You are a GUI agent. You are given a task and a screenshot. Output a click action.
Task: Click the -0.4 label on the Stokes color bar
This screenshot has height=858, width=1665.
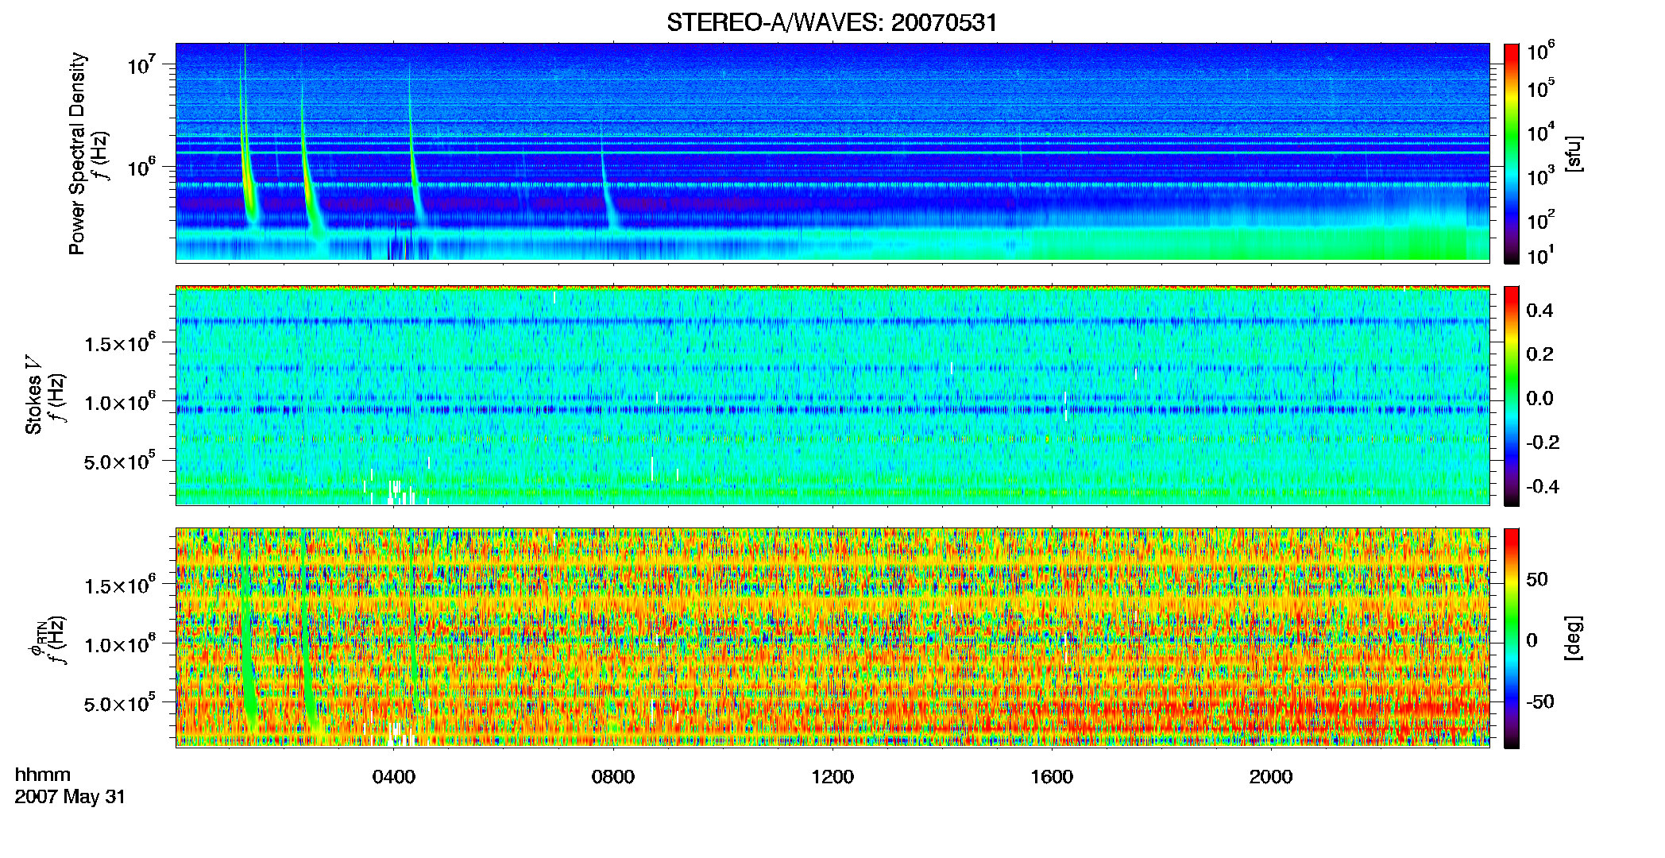[x=1543, y=486]
